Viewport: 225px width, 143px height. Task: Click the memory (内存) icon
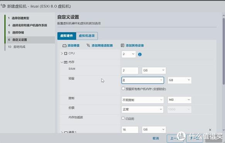pyautogui.click(x=66, y=62)
